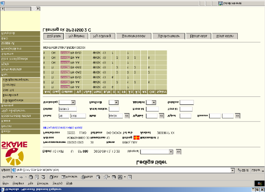Open the Home page icon
Image resolution: width=265 pixels, height=192 pixels.
click(43, 177)
